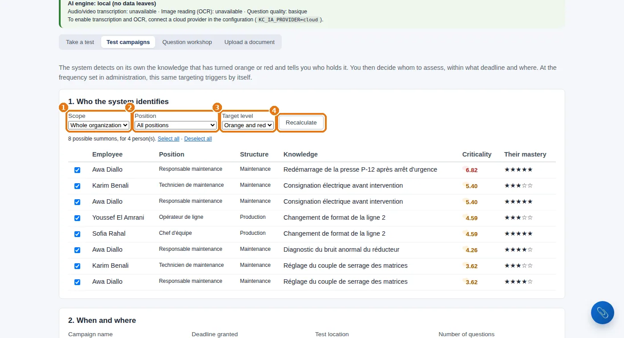The height and width of the screenshot is (338, 624).
Task: Click the Chef d'équipe position cell
Action: coord(175,233)
